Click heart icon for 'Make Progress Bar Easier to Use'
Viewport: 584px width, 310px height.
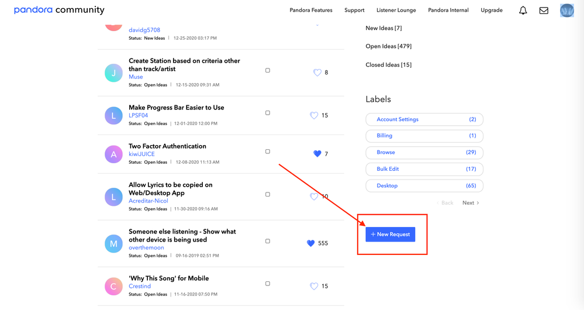click(314, 115)
